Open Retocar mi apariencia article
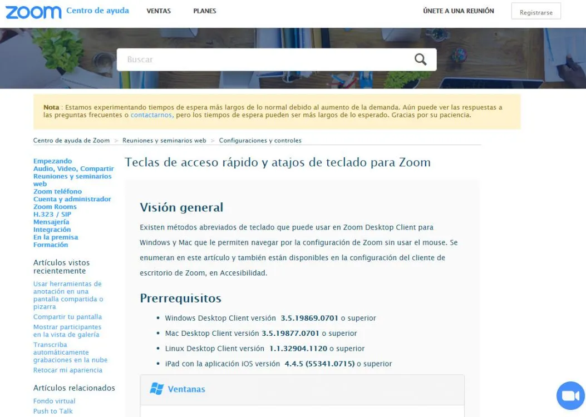 tap(68, 370)
